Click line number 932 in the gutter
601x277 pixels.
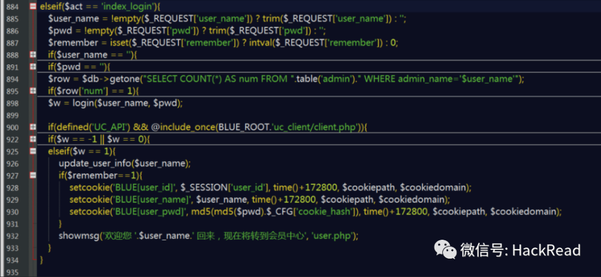(x=12, y=236)
